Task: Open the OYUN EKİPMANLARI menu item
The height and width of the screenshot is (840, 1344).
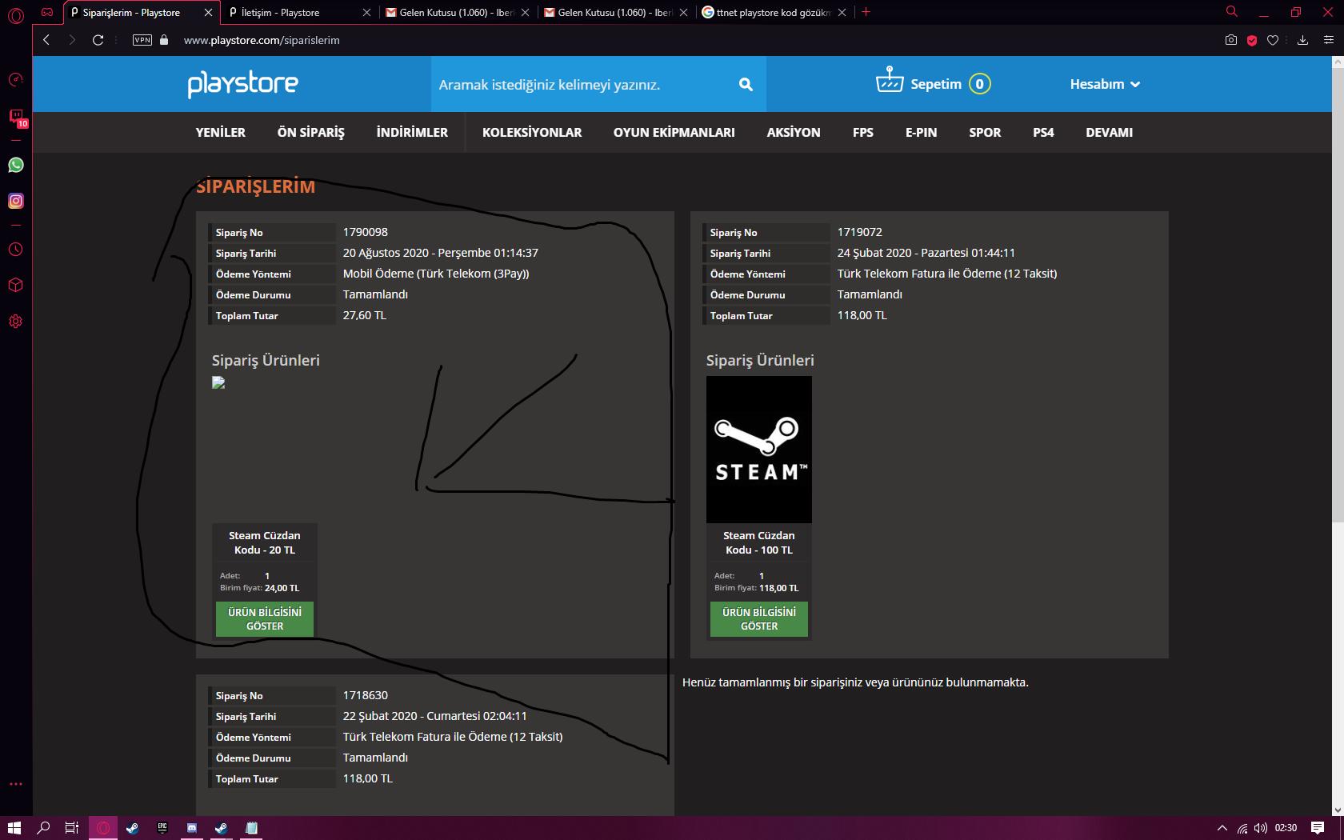Action: tap(674, 132)
